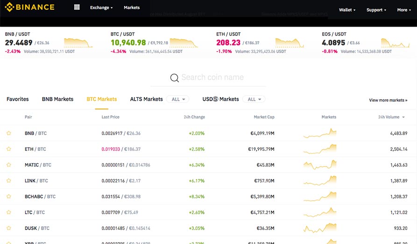
Task: Expand the USD Markets ALL dropdown
Action: pos(254,99)
